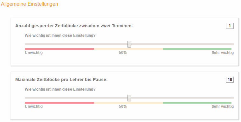Click the green bar segment under Maximale Zeitblöcke slider
The width and height of the screenshot is (241, 122).
point(197,103)
